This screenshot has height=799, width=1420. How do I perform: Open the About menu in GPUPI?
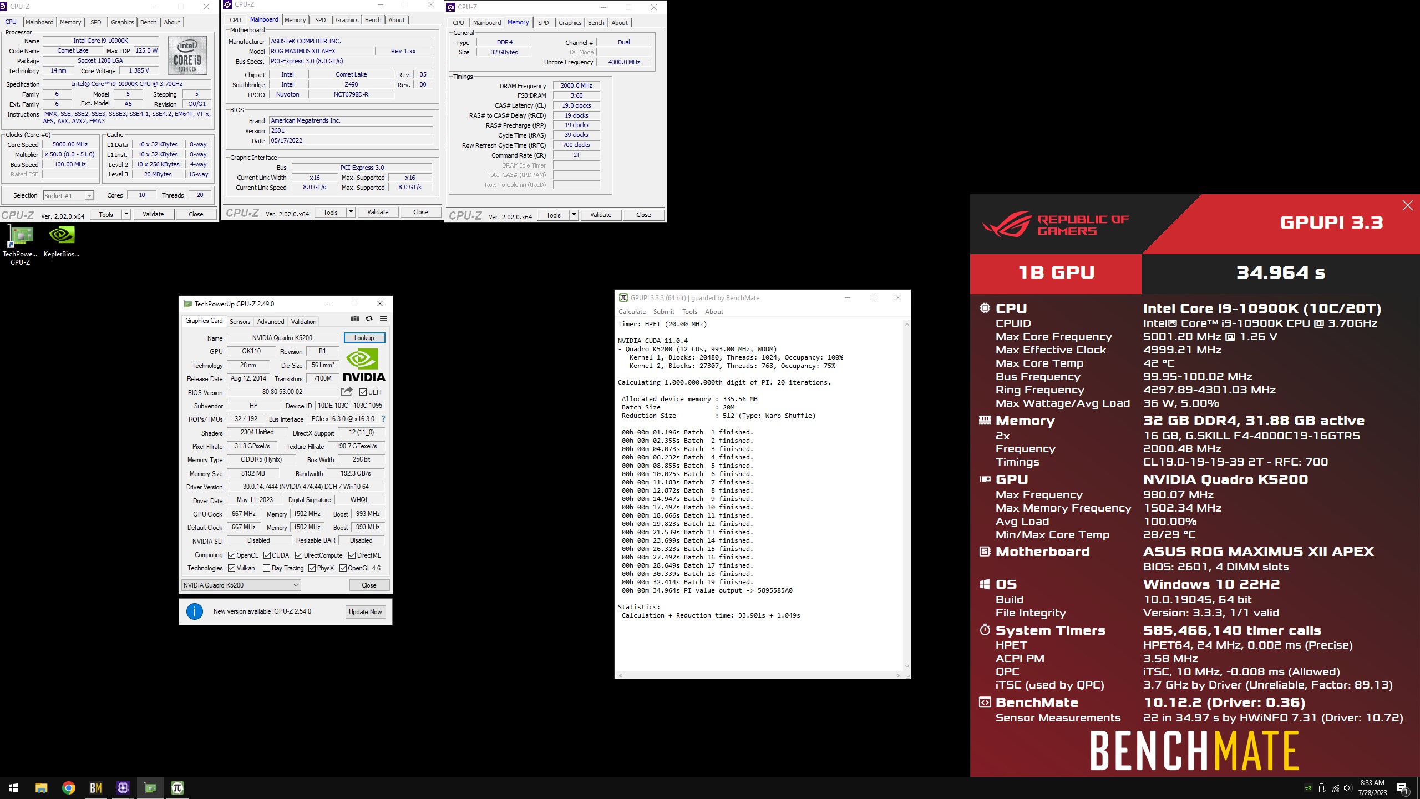(x=714, y=311)
